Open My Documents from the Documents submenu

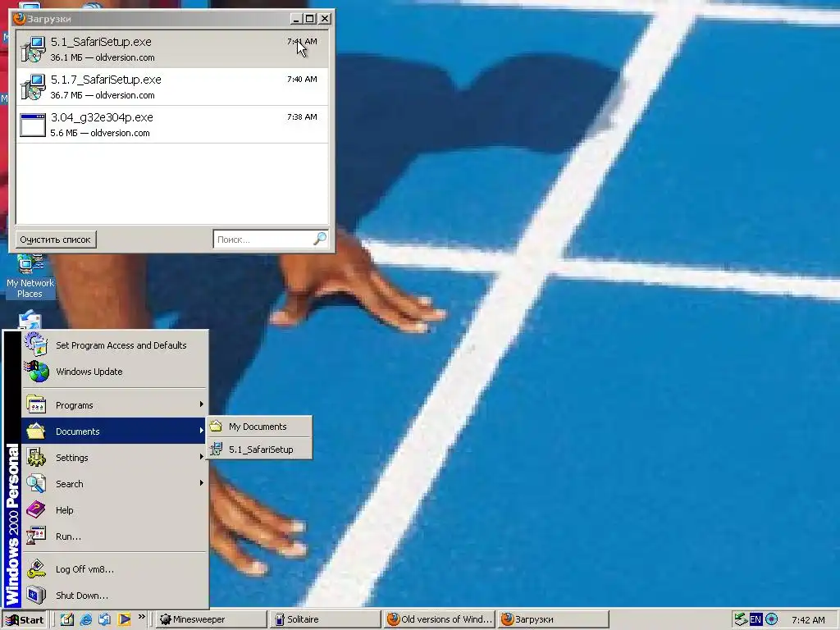259,427
